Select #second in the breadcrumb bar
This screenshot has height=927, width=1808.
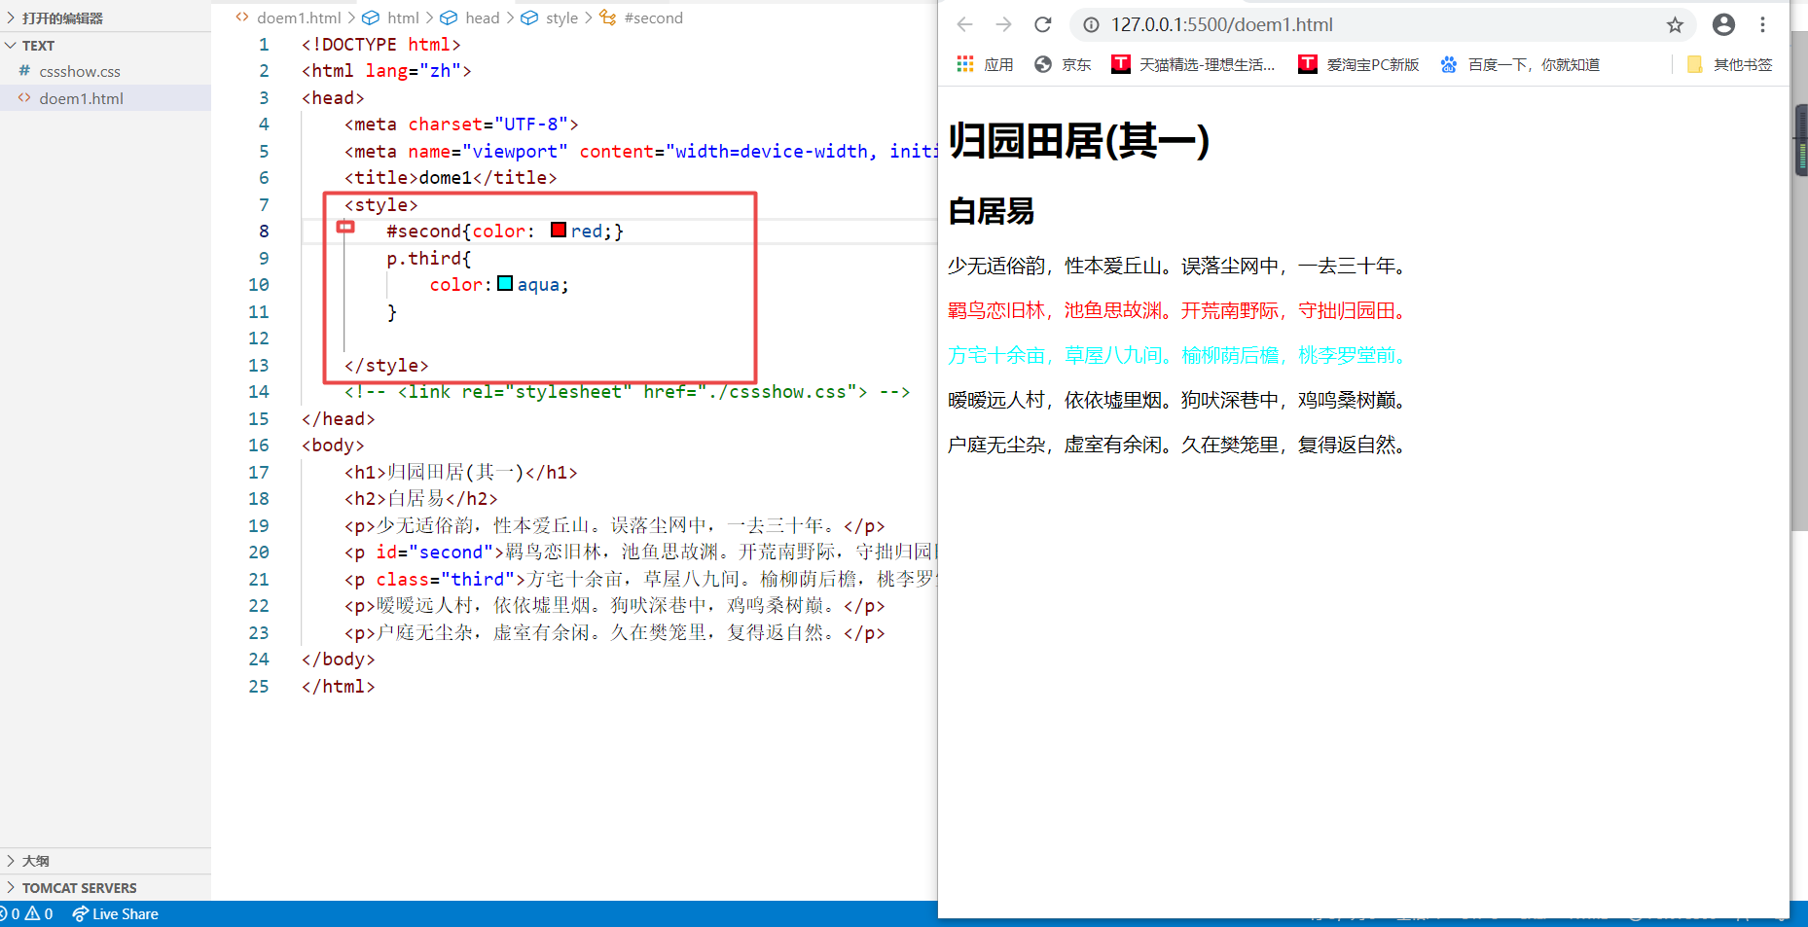tap(654, 18)
